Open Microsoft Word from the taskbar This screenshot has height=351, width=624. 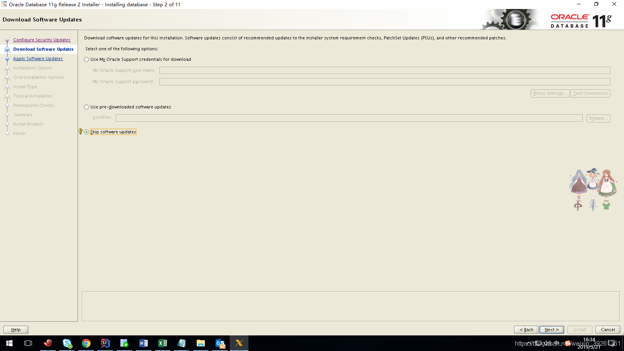tap(144, 343)
